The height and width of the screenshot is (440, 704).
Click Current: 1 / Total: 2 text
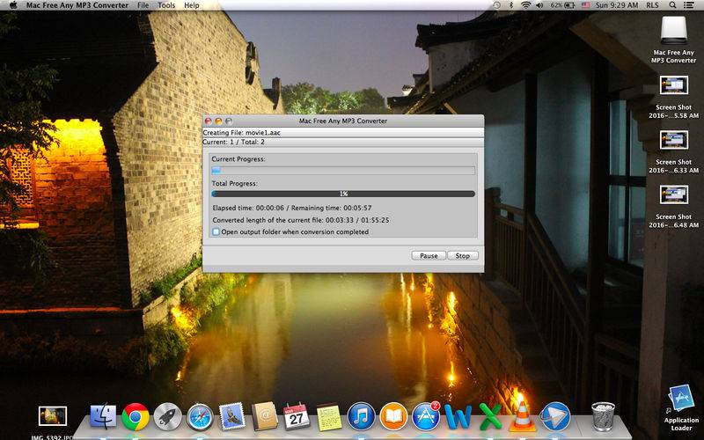tap(233, 142)
